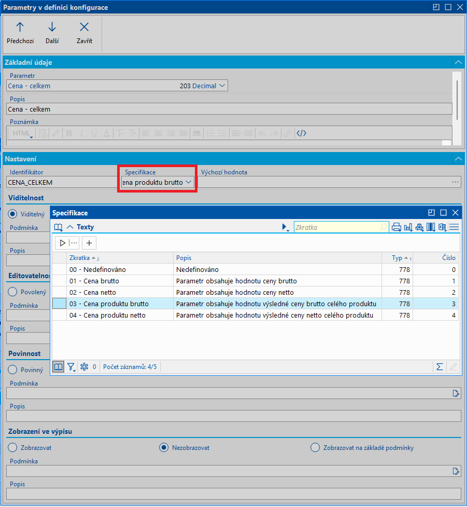Select Zobrazovat na základě podmínky option

[x=315, y=447]
